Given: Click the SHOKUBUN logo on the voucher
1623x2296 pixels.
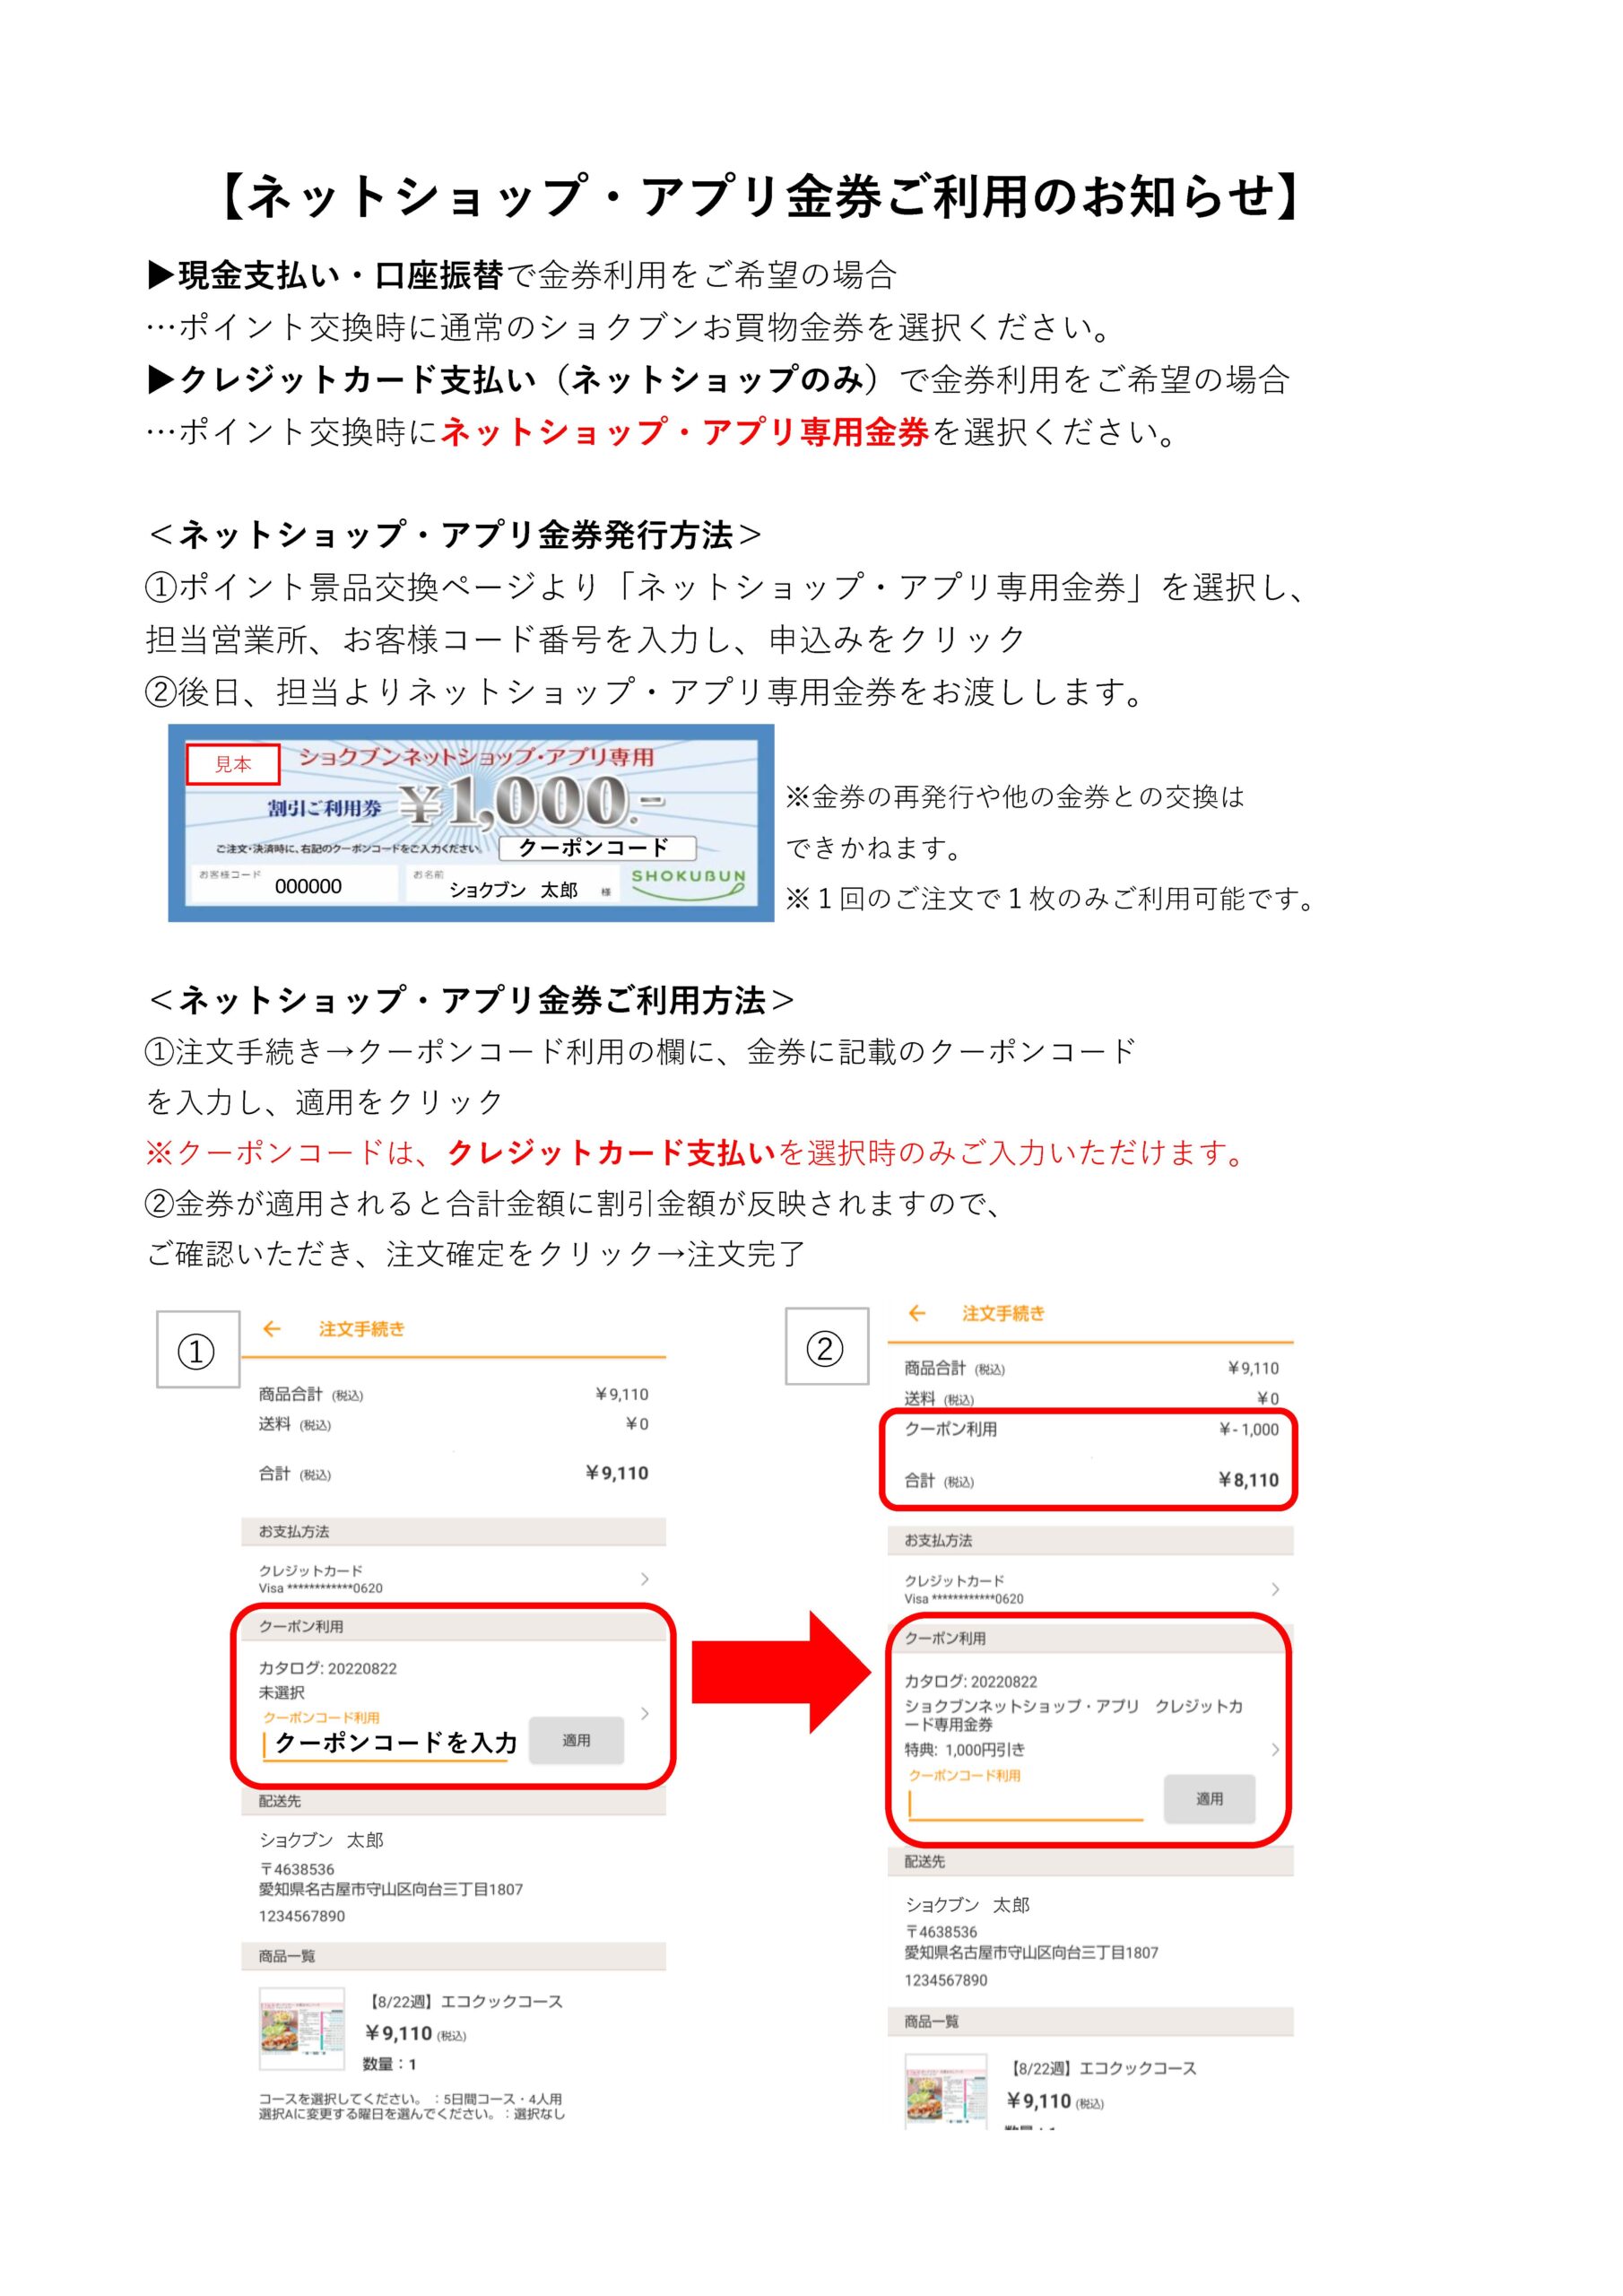Looking at the screenshot, I should point(688,883).
